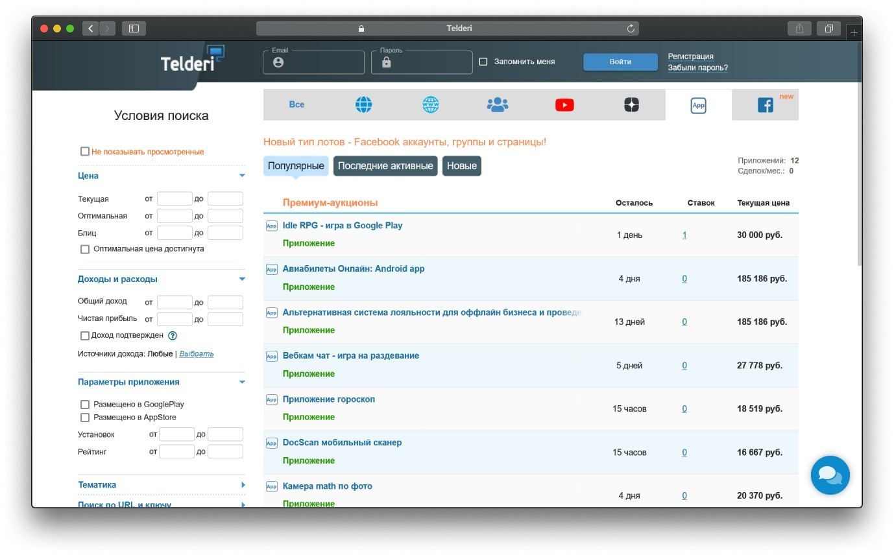The width and height of the screenshot is (894, 555).
Task: Click the help icon next to Доход подтвержден
Action: coord(173,336)
